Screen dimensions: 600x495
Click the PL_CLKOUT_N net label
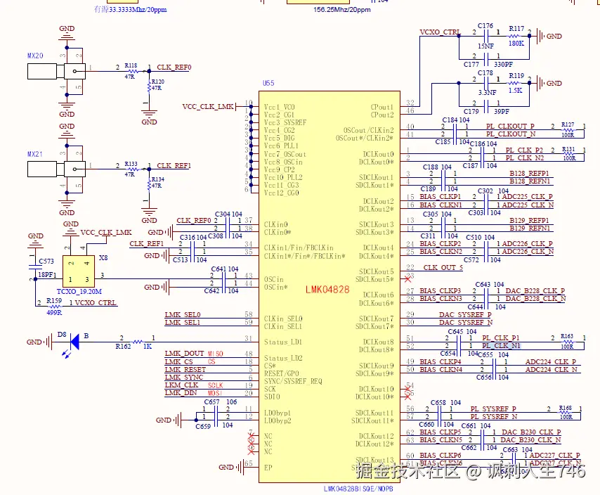[x=511, y=134]
